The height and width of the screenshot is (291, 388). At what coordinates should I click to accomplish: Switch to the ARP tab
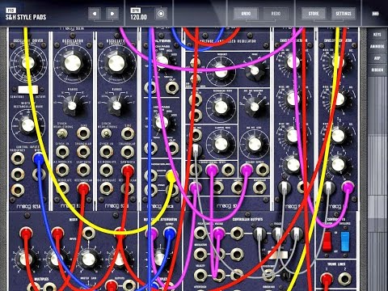[377, 58]
